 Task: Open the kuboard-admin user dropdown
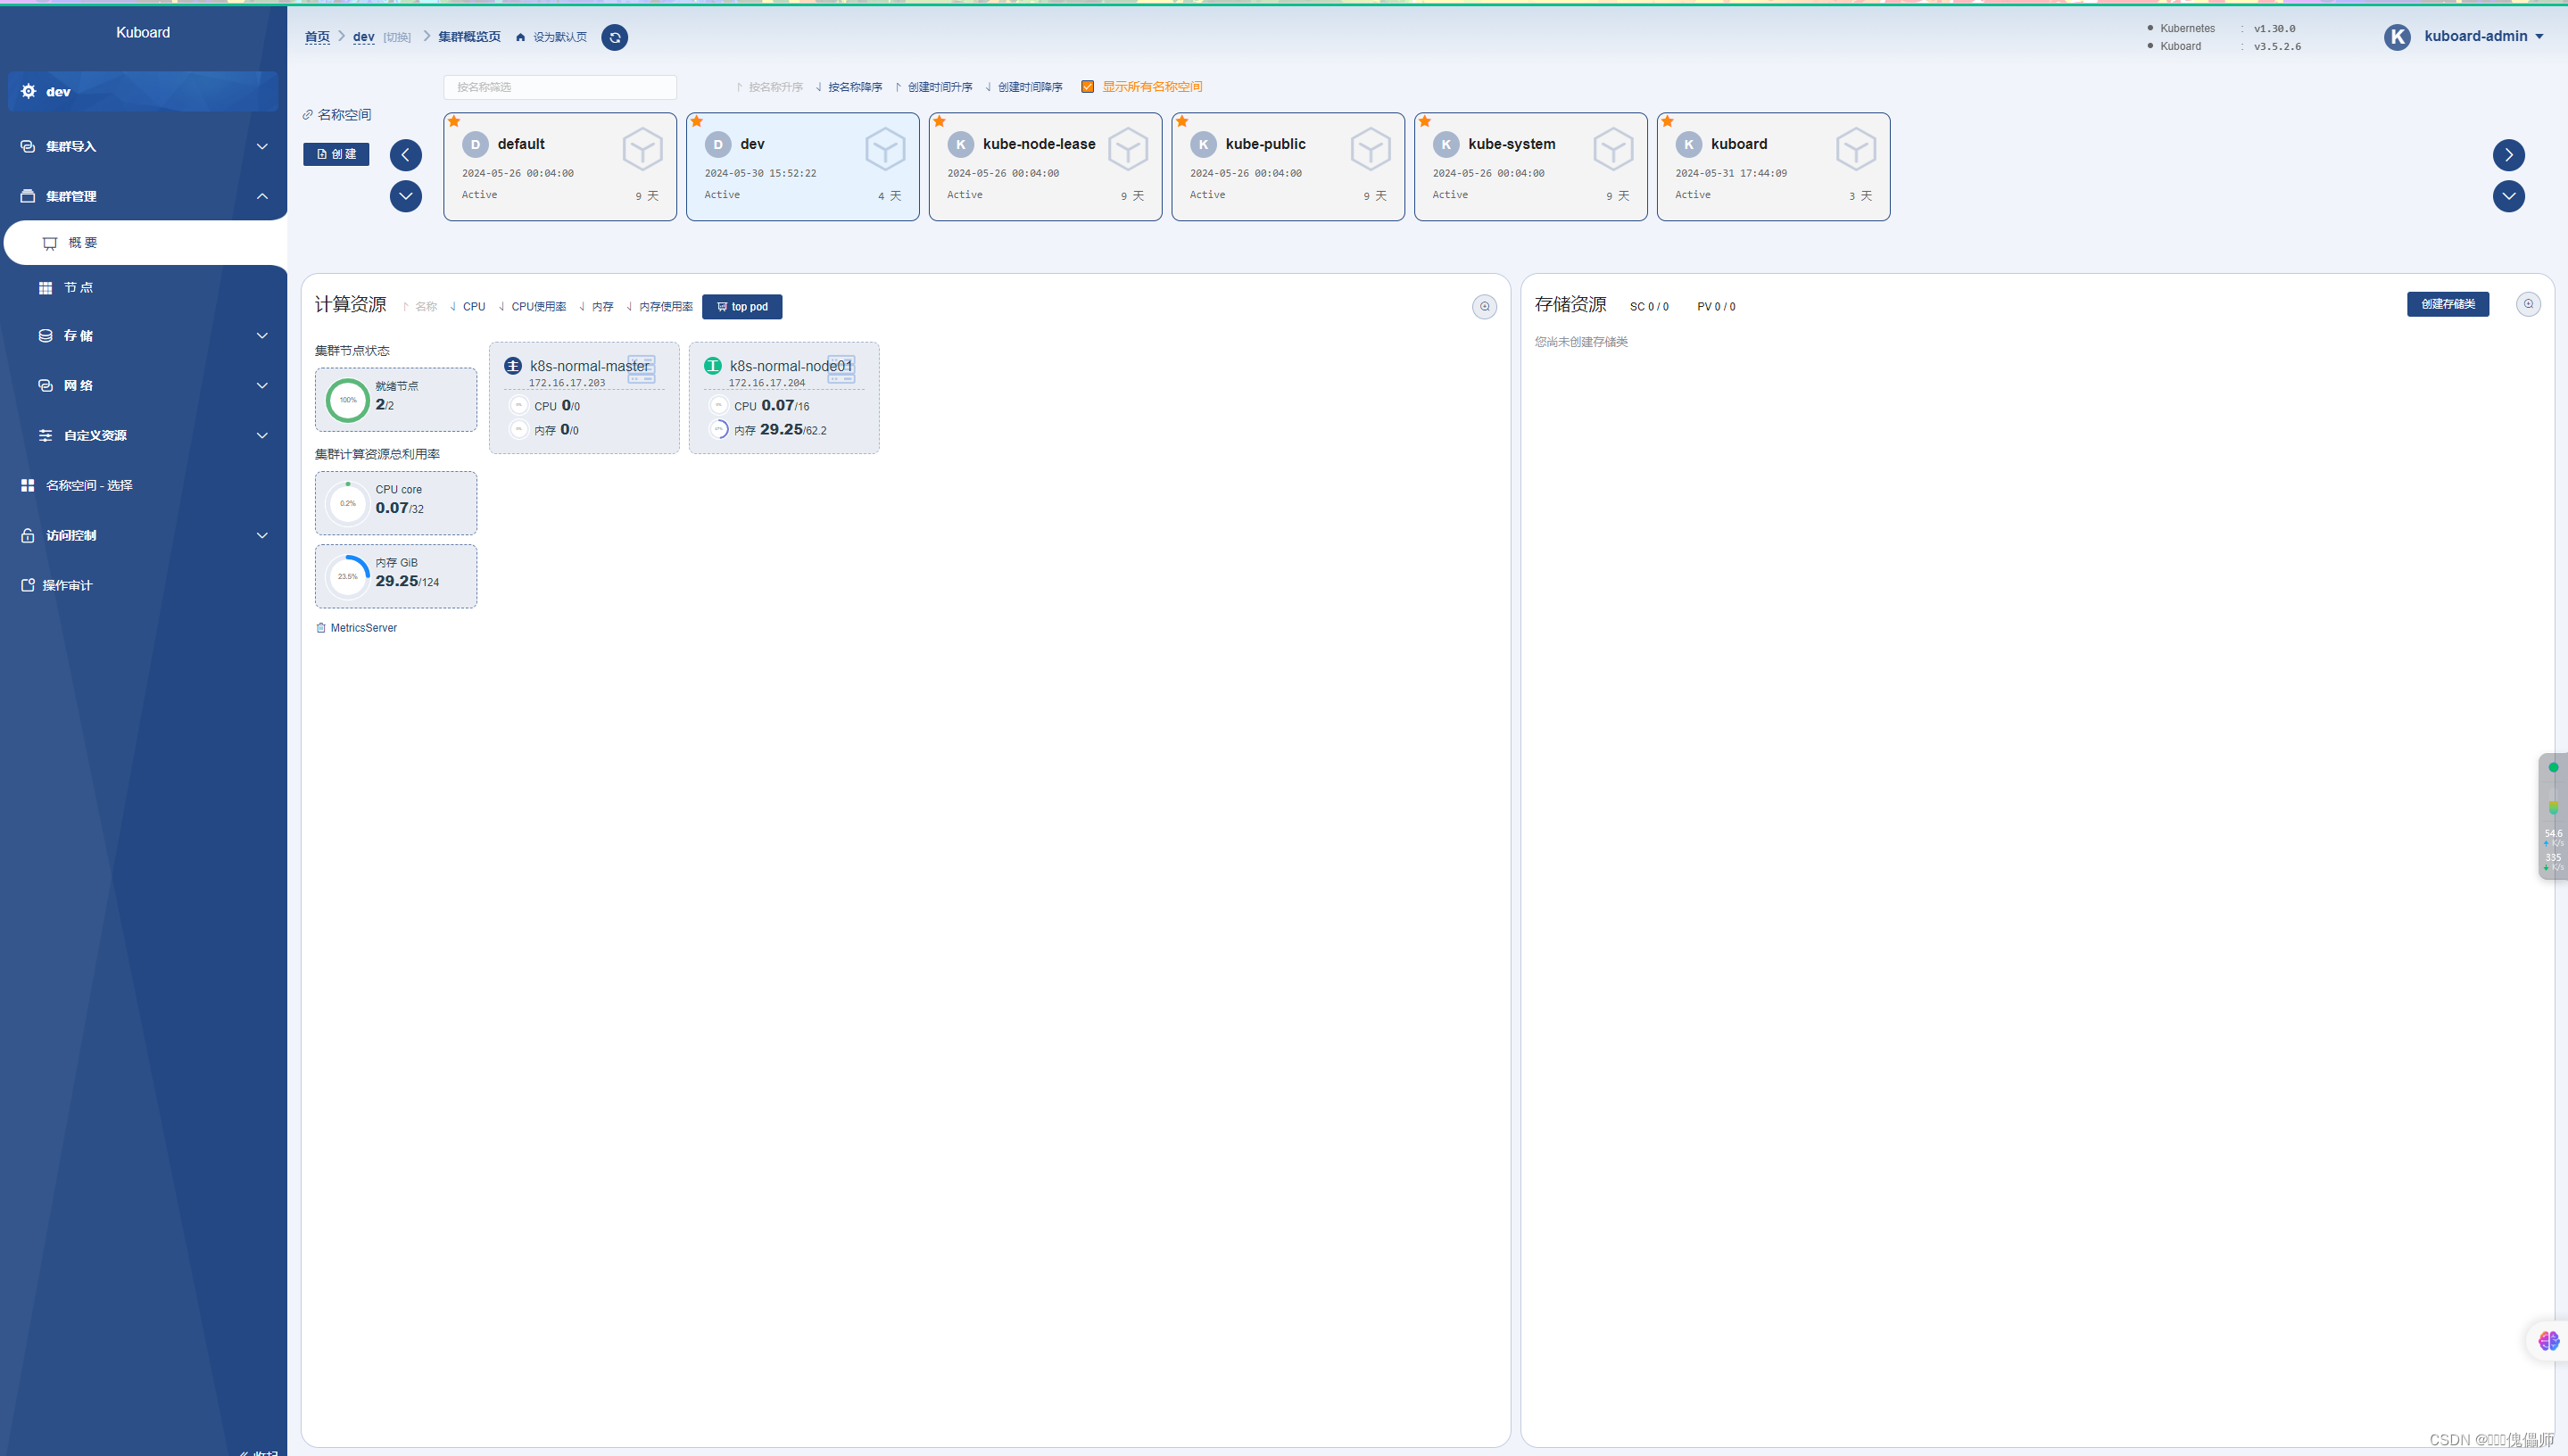[2482, 36]
